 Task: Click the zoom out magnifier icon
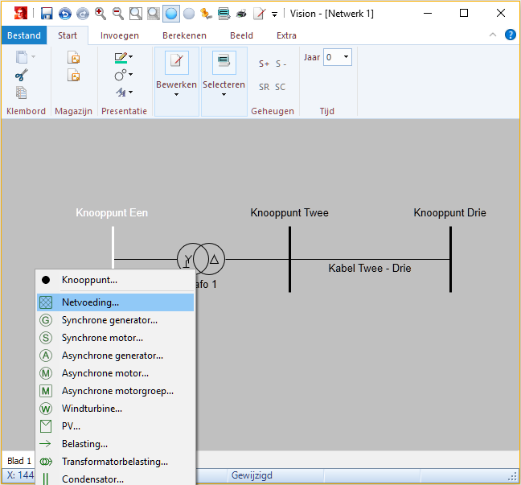click(x=117, y=13)
